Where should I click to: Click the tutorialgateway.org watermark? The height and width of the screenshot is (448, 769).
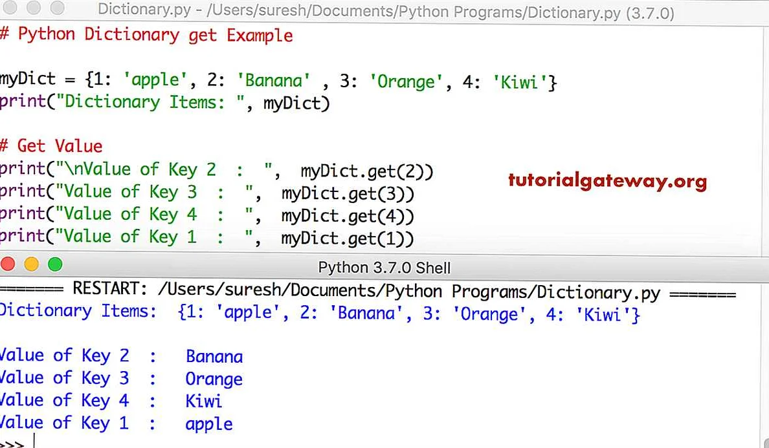click(x=607, y=181)
